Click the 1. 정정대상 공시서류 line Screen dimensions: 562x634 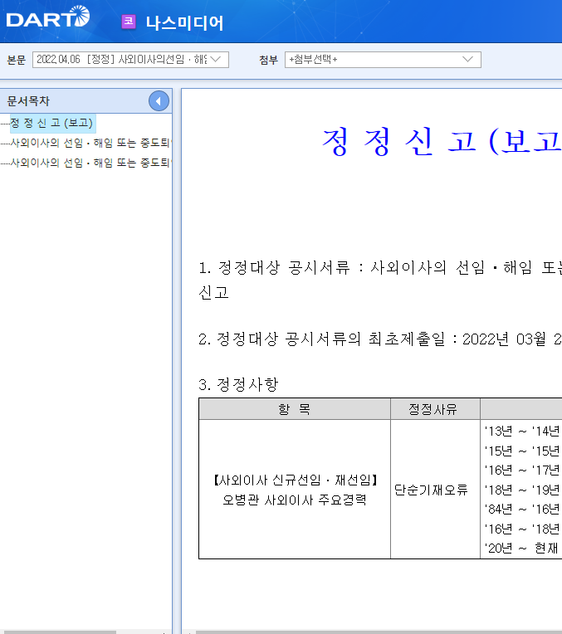point(380,280)
